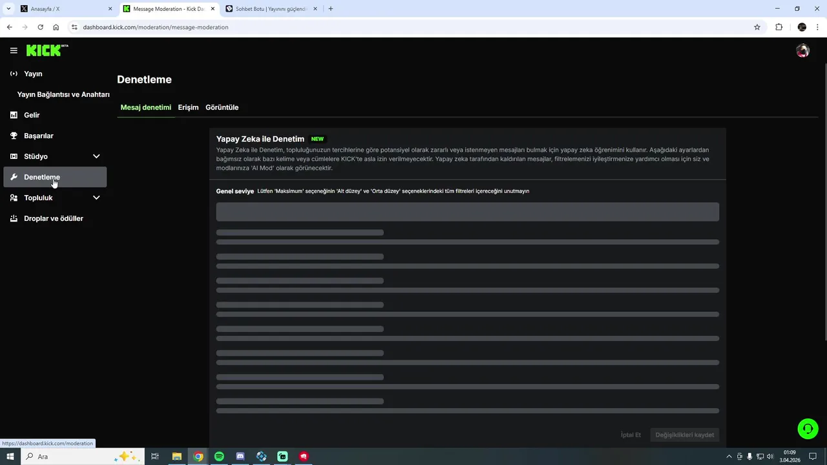Expand the Topluluk sidebar chevron
This screenshot has width=827, height=465.
96,198
